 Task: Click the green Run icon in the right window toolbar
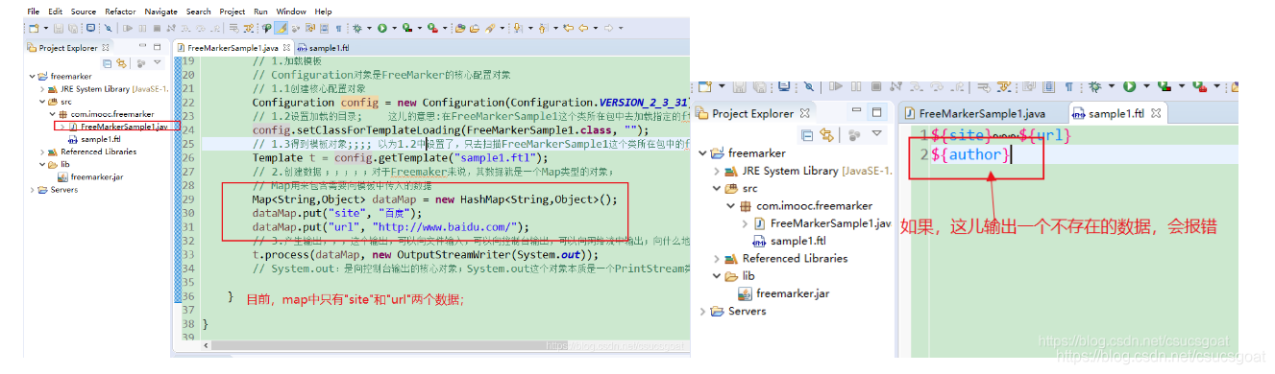tap(1129, 86)
